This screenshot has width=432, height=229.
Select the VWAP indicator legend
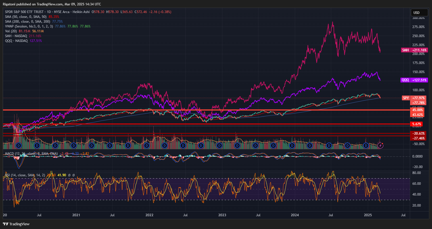coord(29,26)
